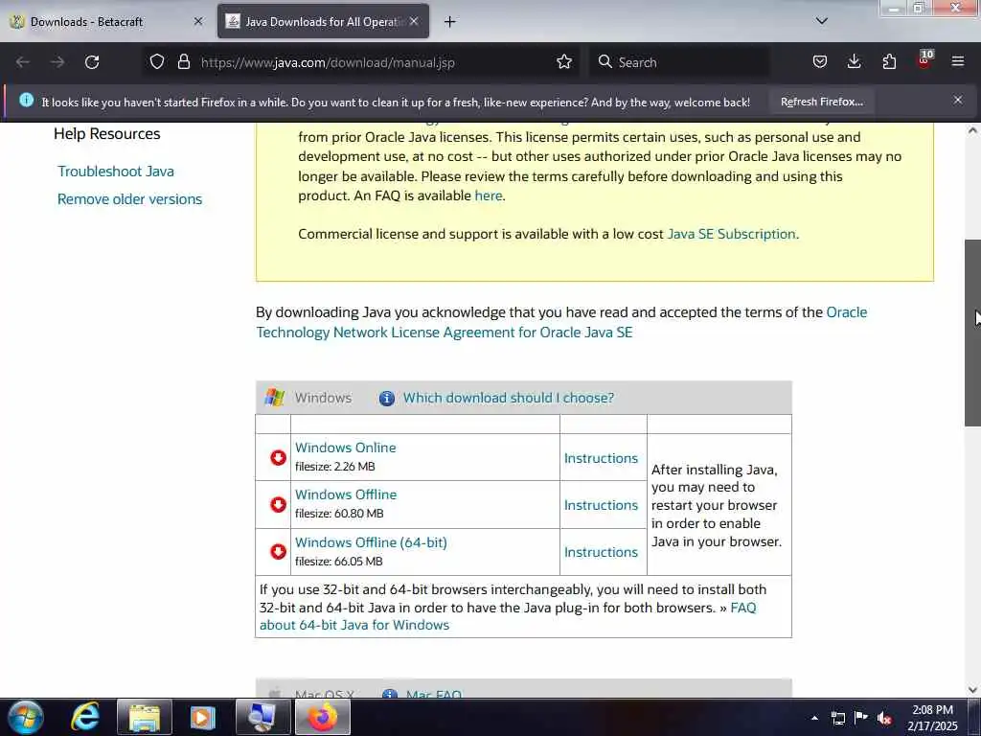Open the taskbar icon with monitor and tools
Screen dimensions: 981x736
click(262, 717)
